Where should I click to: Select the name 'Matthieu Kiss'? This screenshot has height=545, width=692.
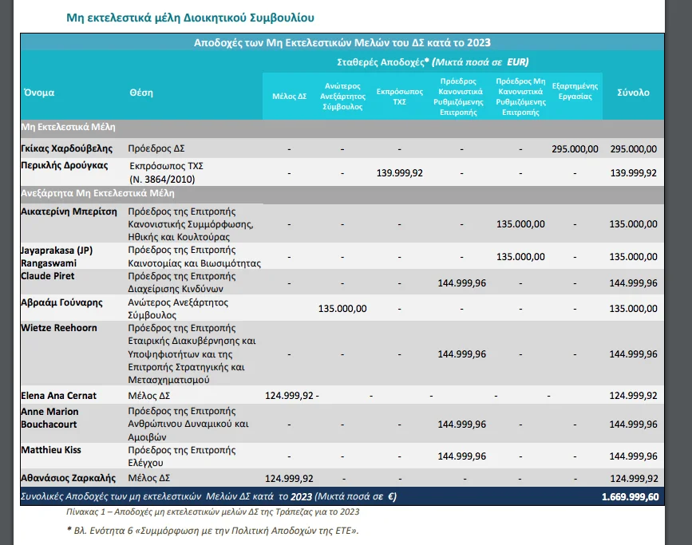point(51,450)
